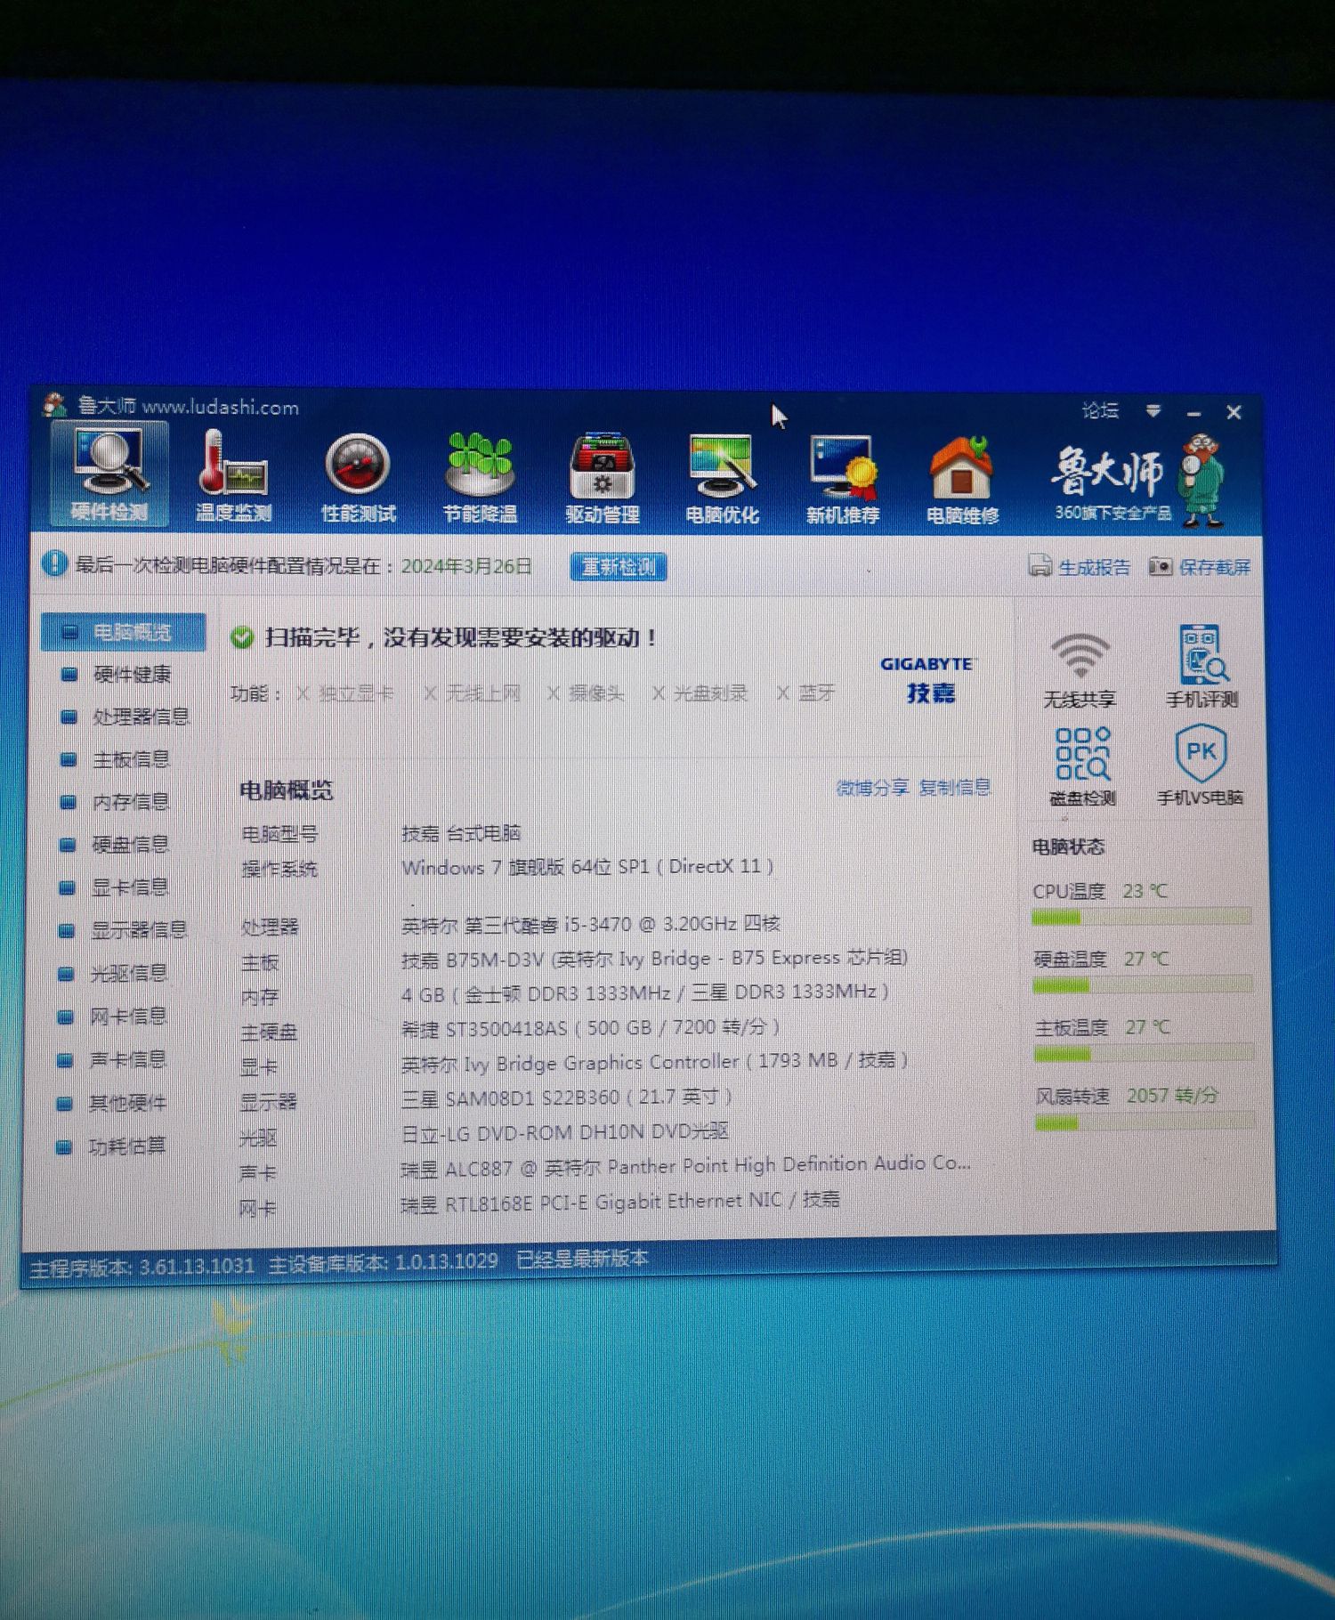Click the 鲁大师 www.ludashi.com title text
The width and height of the screenshot is (1335, 1620).
(x=188, y=407)
